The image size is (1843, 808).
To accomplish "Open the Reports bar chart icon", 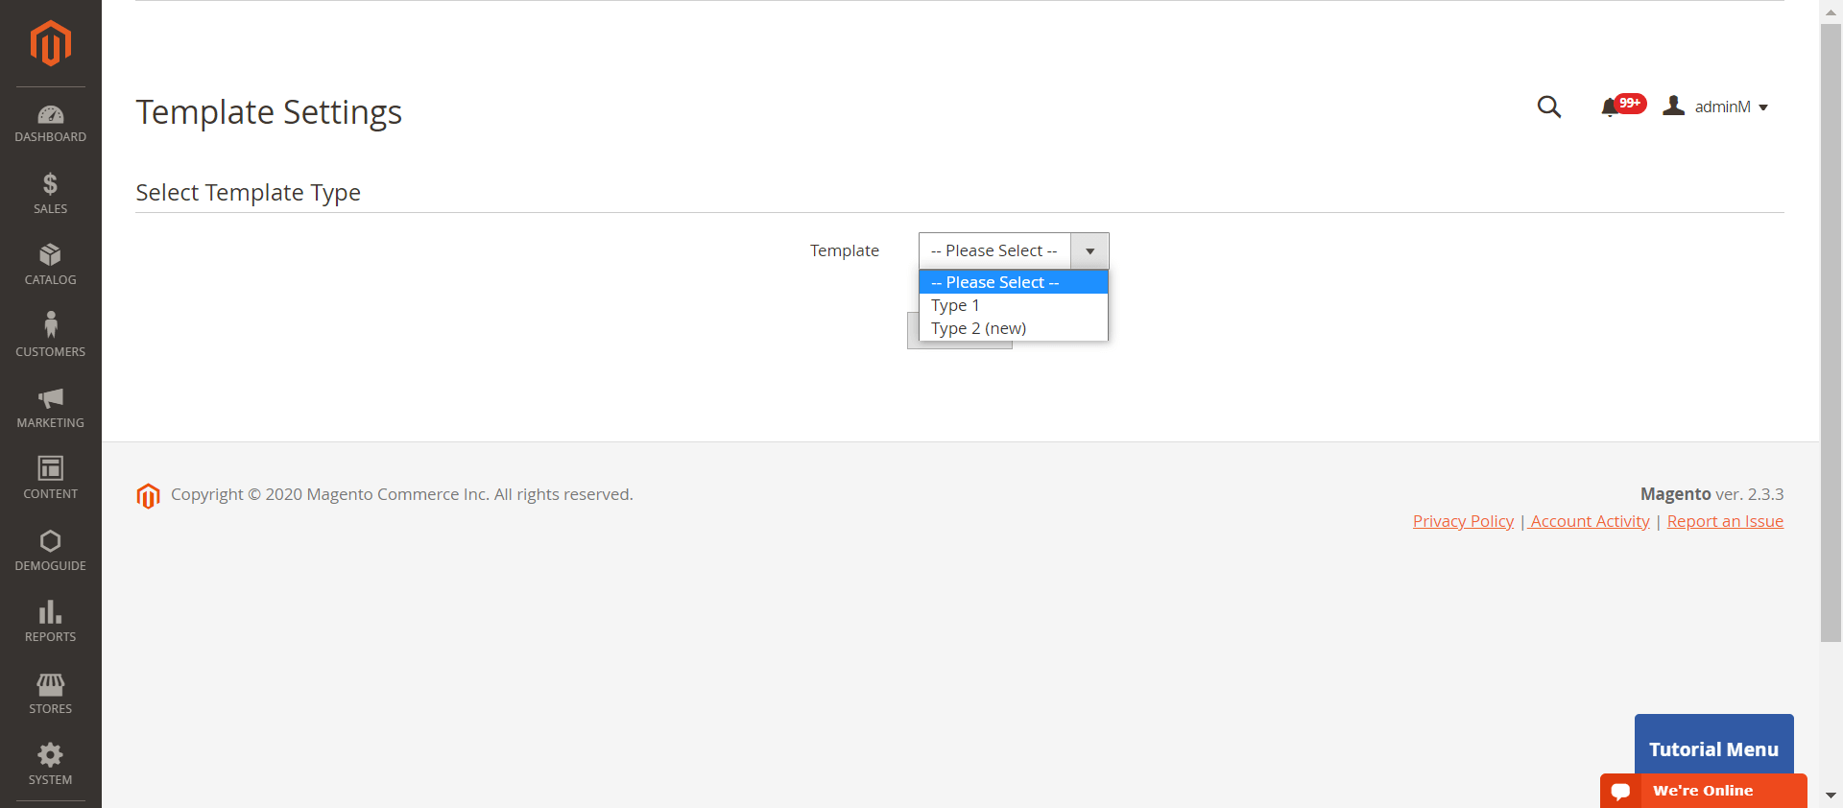I will tap(50, 612).
